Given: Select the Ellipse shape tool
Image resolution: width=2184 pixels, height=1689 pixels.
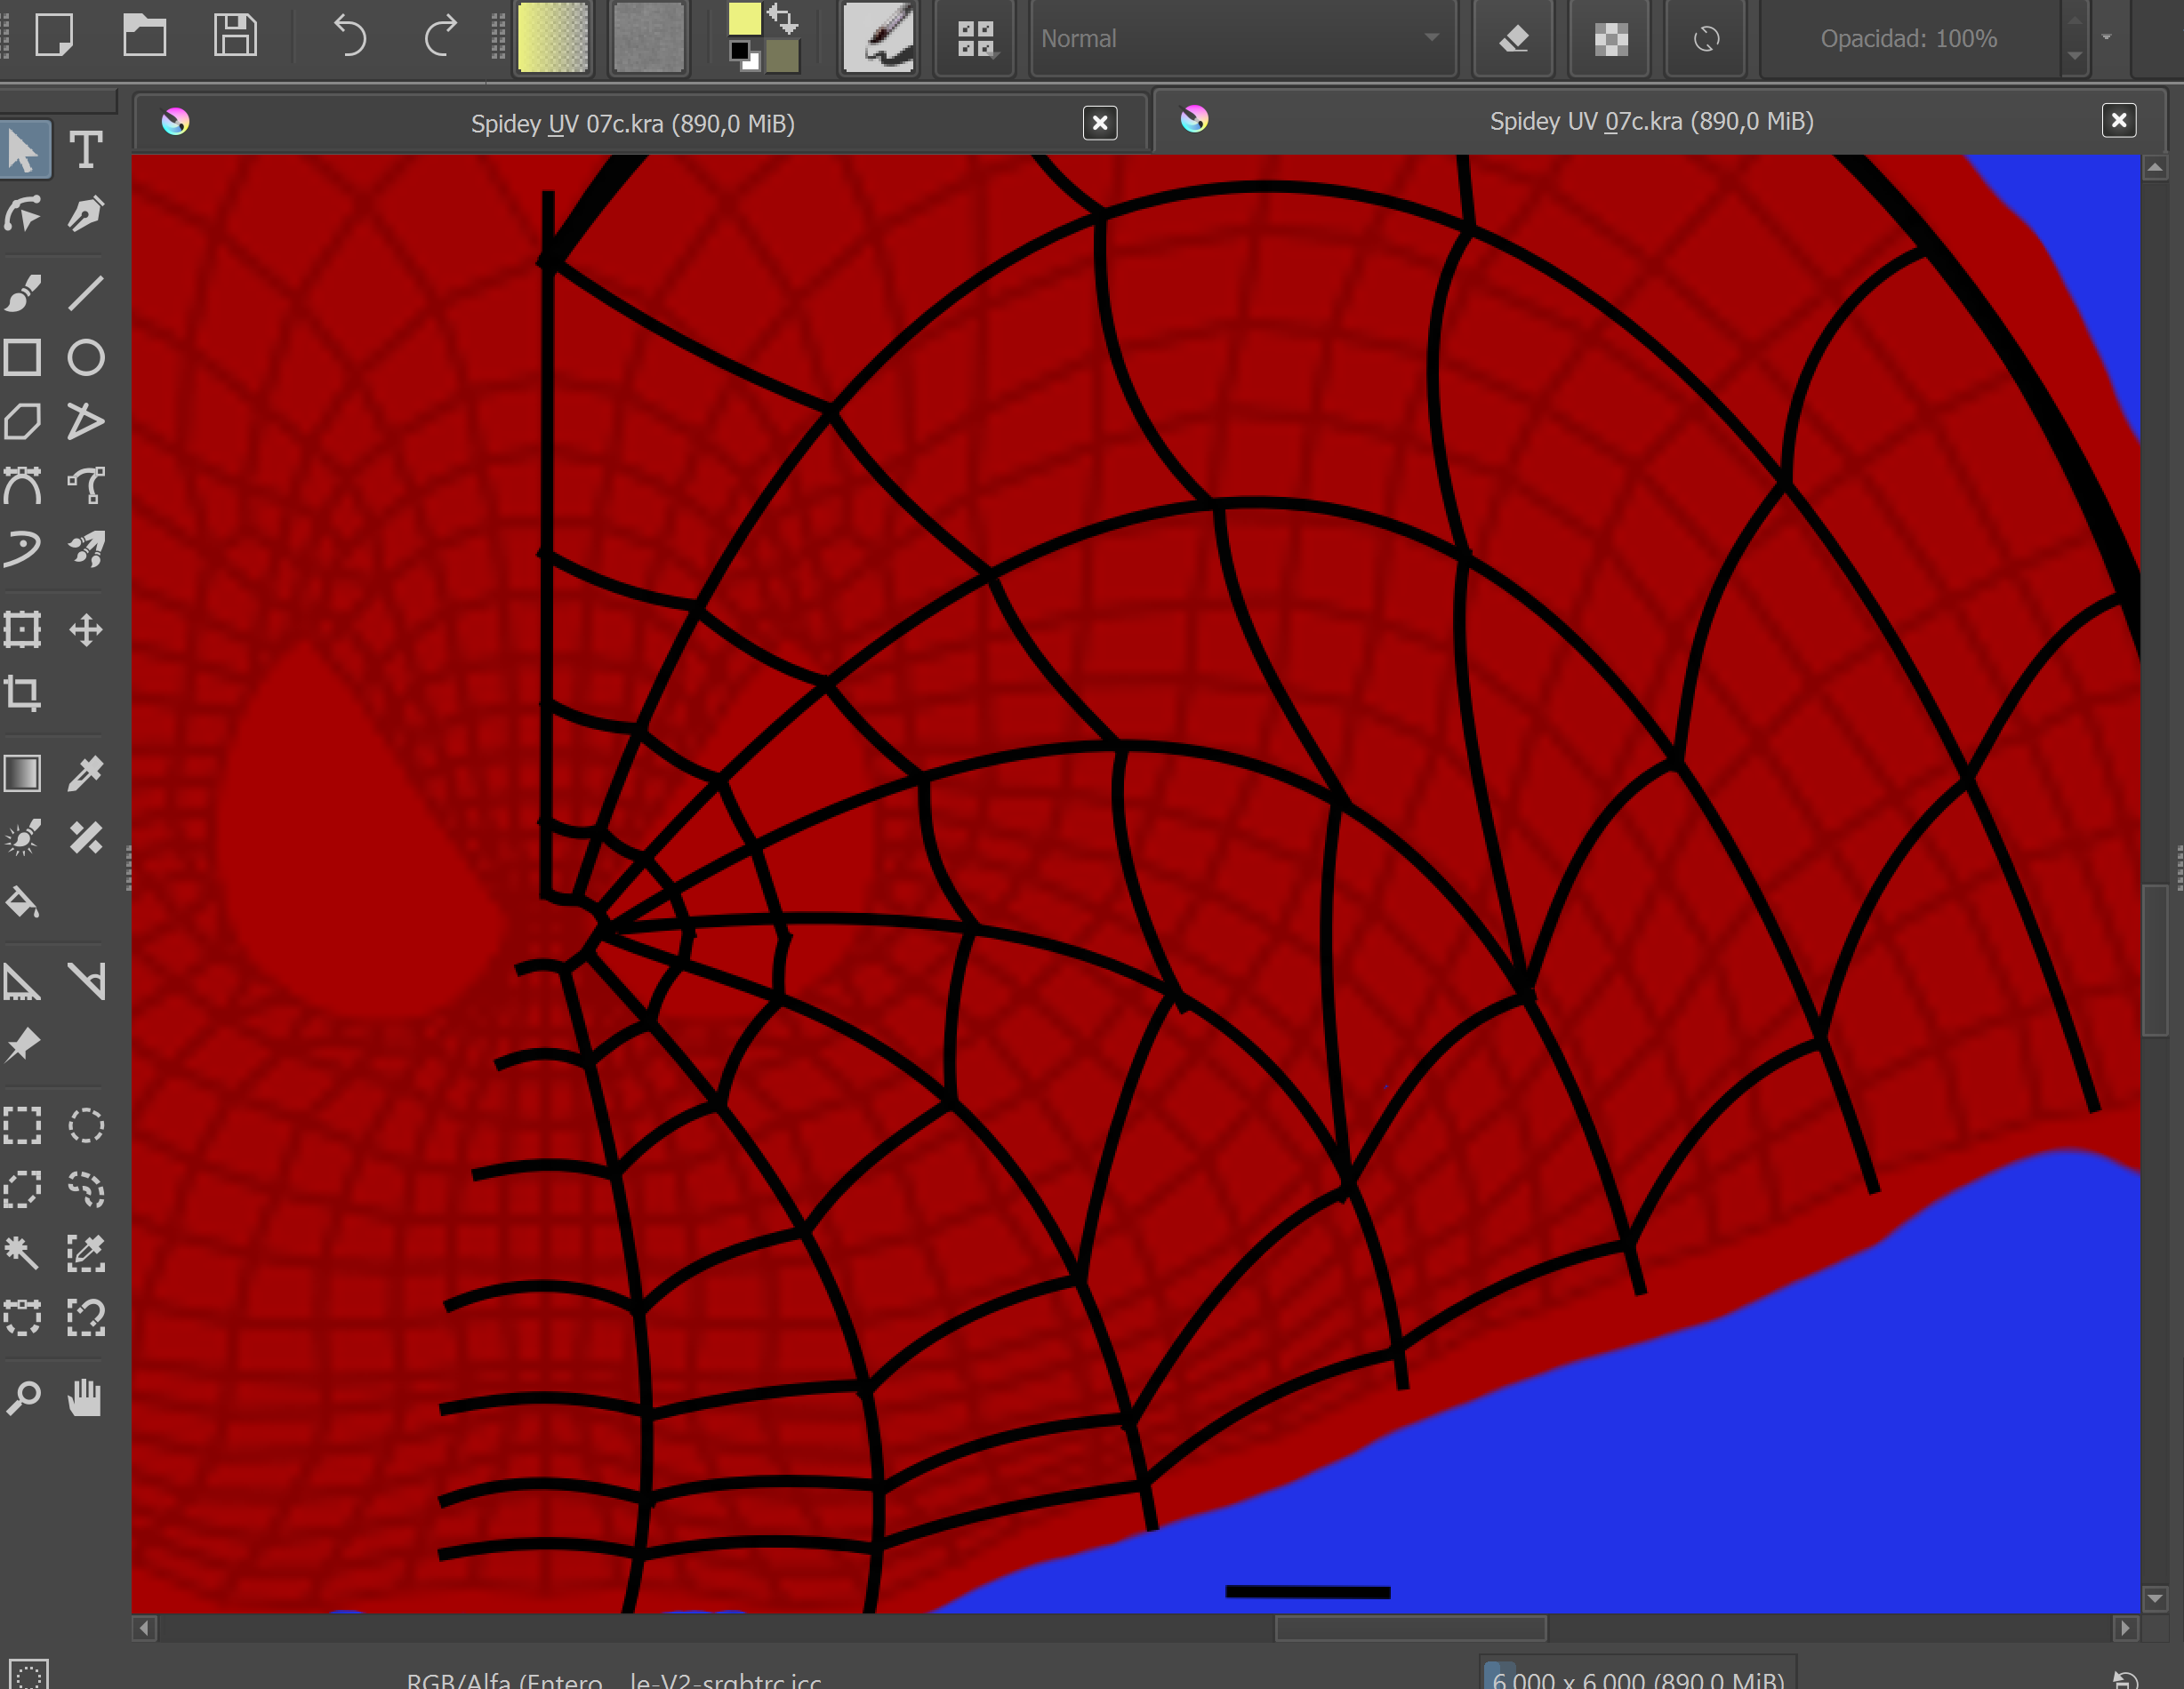Looking at the screenshot, I should (86, 357).
